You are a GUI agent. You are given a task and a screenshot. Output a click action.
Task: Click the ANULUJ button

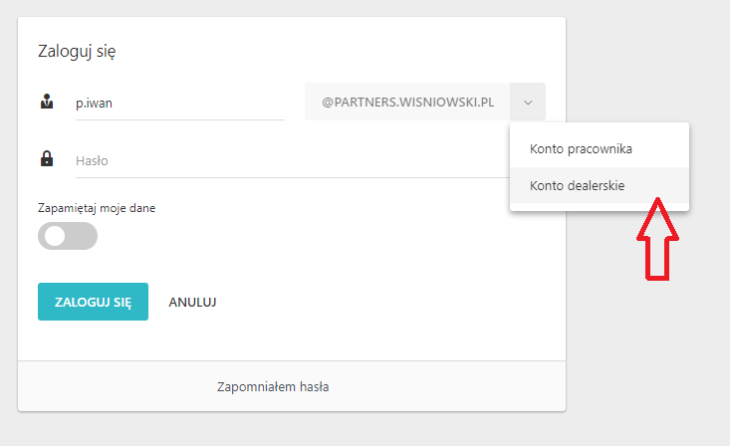[x=193, y=302]
